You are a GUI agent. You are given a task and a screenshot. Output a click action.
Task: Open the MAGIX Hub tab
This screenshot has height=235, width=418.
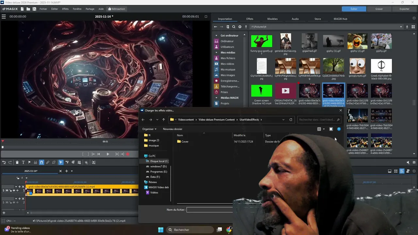click(x=340, y=19)
